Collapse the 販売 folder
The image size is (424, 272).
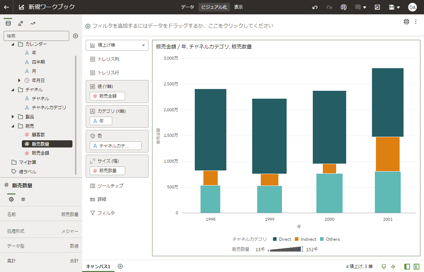tap(13, 126)
